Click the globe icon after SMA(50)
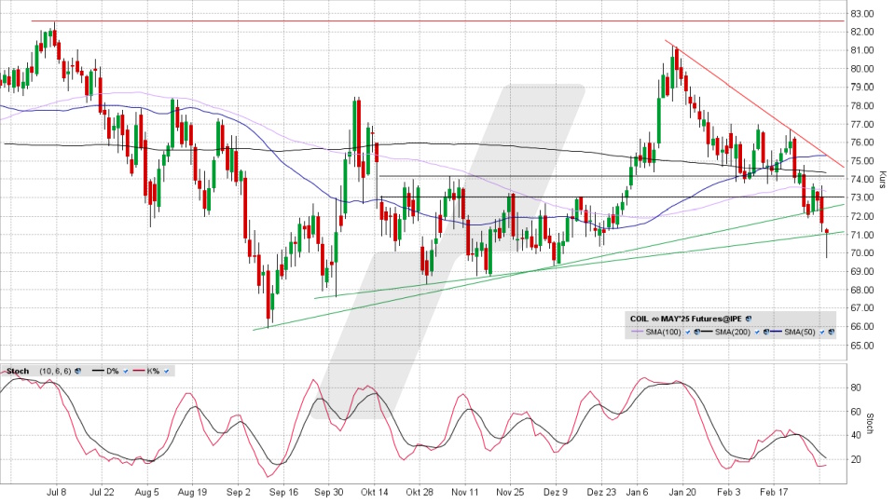 click(832, 332)
